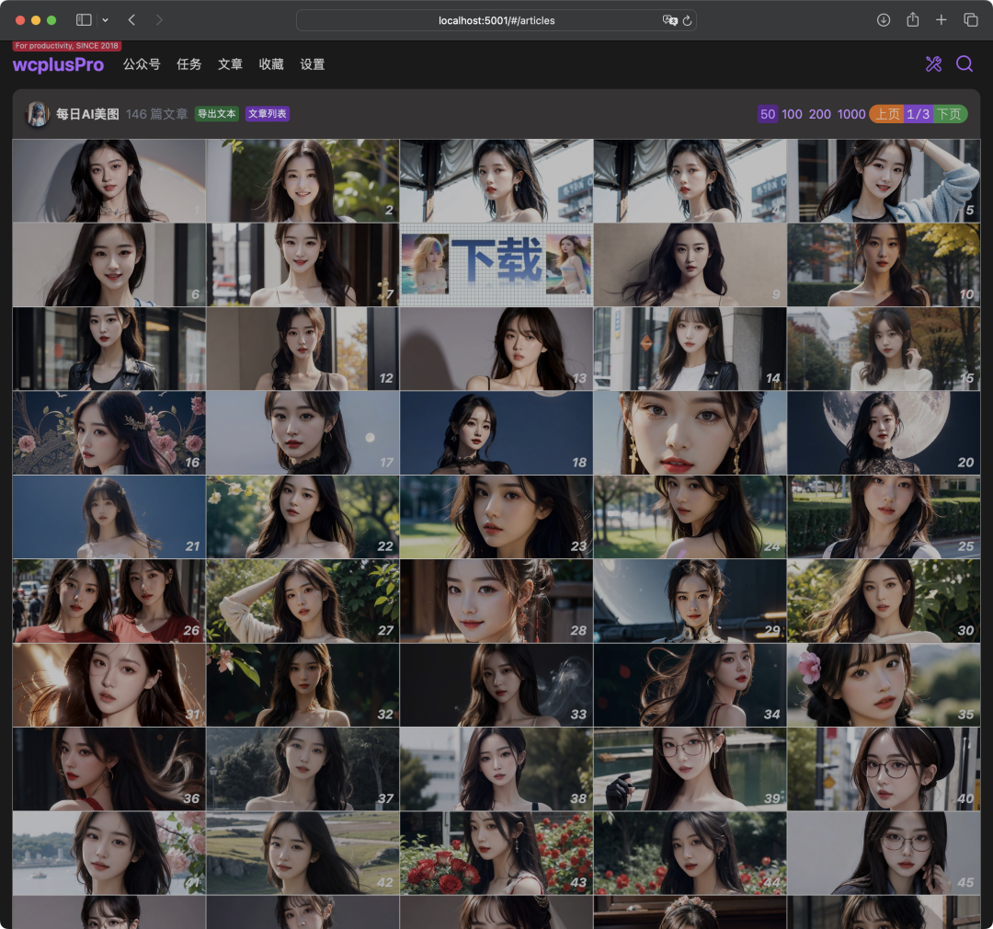Open article thumbnail number 42
Screen dimensions: 993x929
302,853
